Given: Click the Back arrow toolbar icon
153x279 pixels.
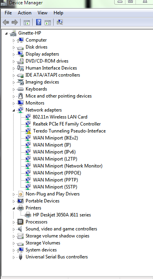Looking at the screenshot, I should pos(6,22).
